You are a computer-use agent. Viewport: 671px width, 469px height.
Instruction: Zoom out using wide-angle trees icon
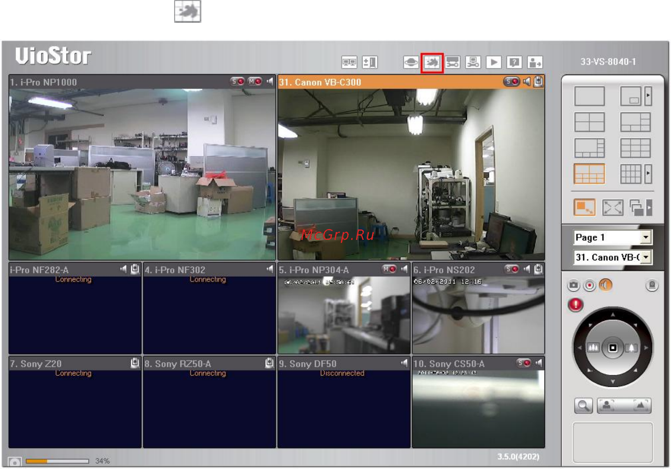tap(593, 348)
